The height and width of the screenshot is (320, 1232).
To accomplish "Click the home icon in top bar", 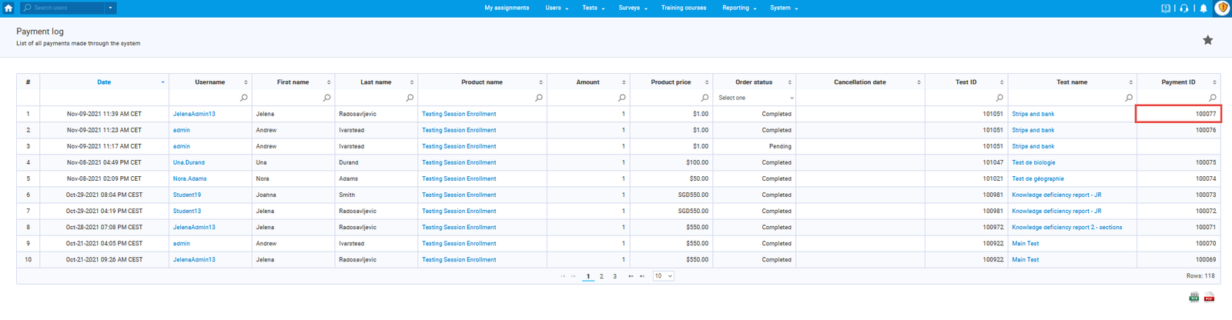I will [x=8, y=8].
